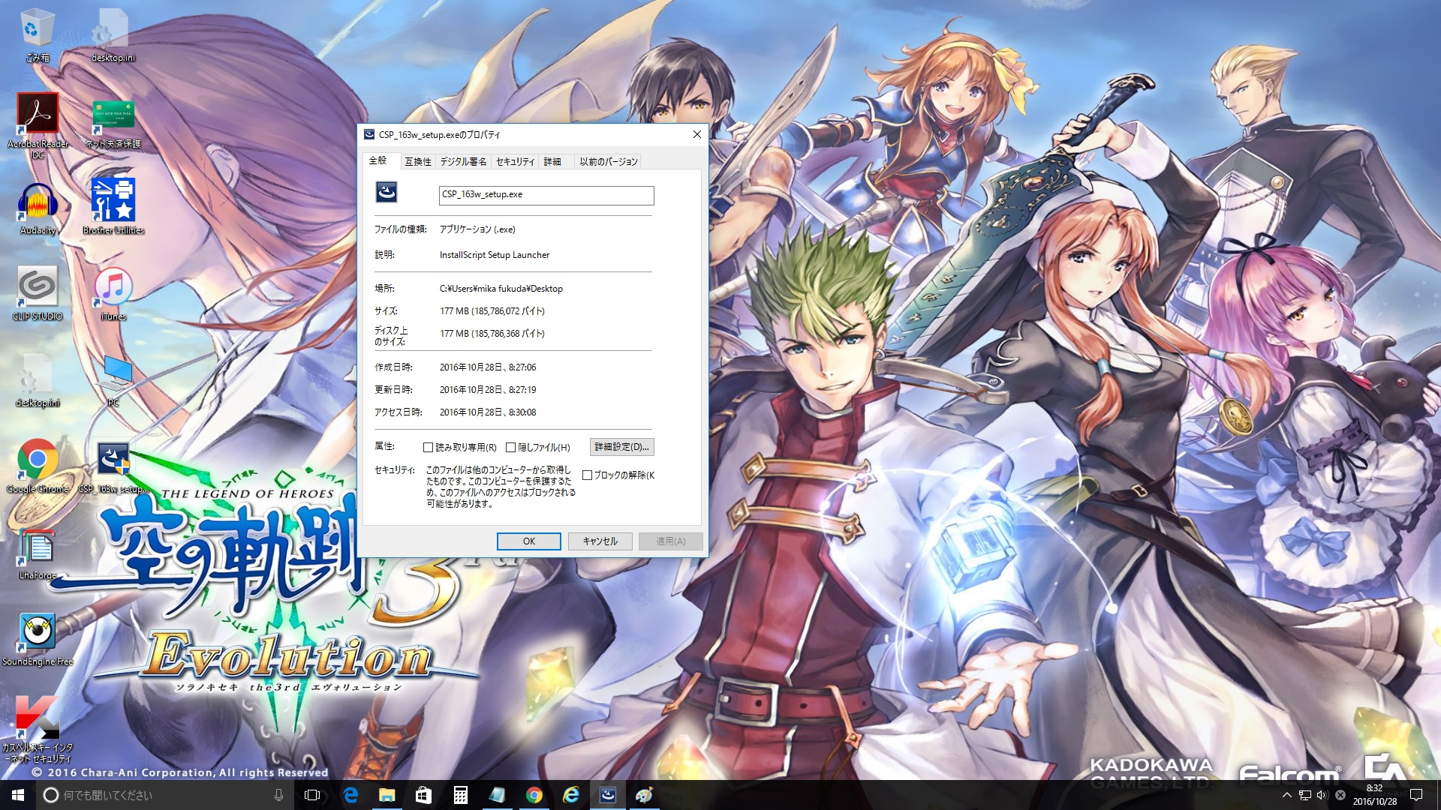Select the SoundEngine Free desktop shortcut
Screen dimensions: 1441x810
(38, 639)
